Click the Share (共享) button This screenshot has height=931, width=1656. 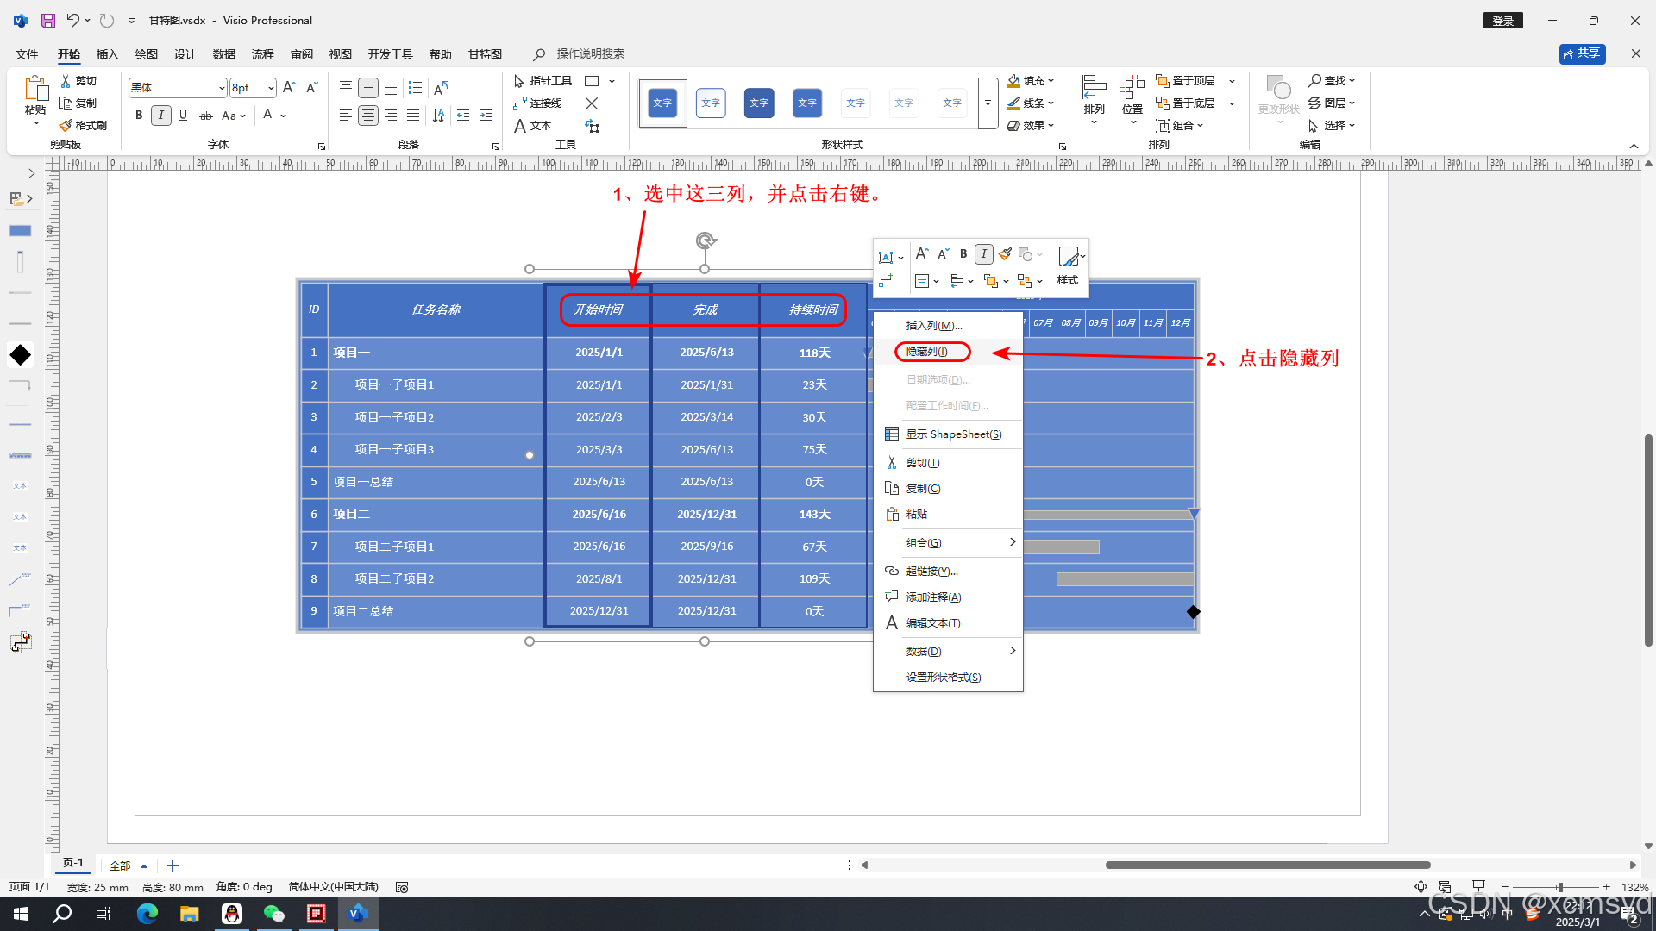(1582, 53)
